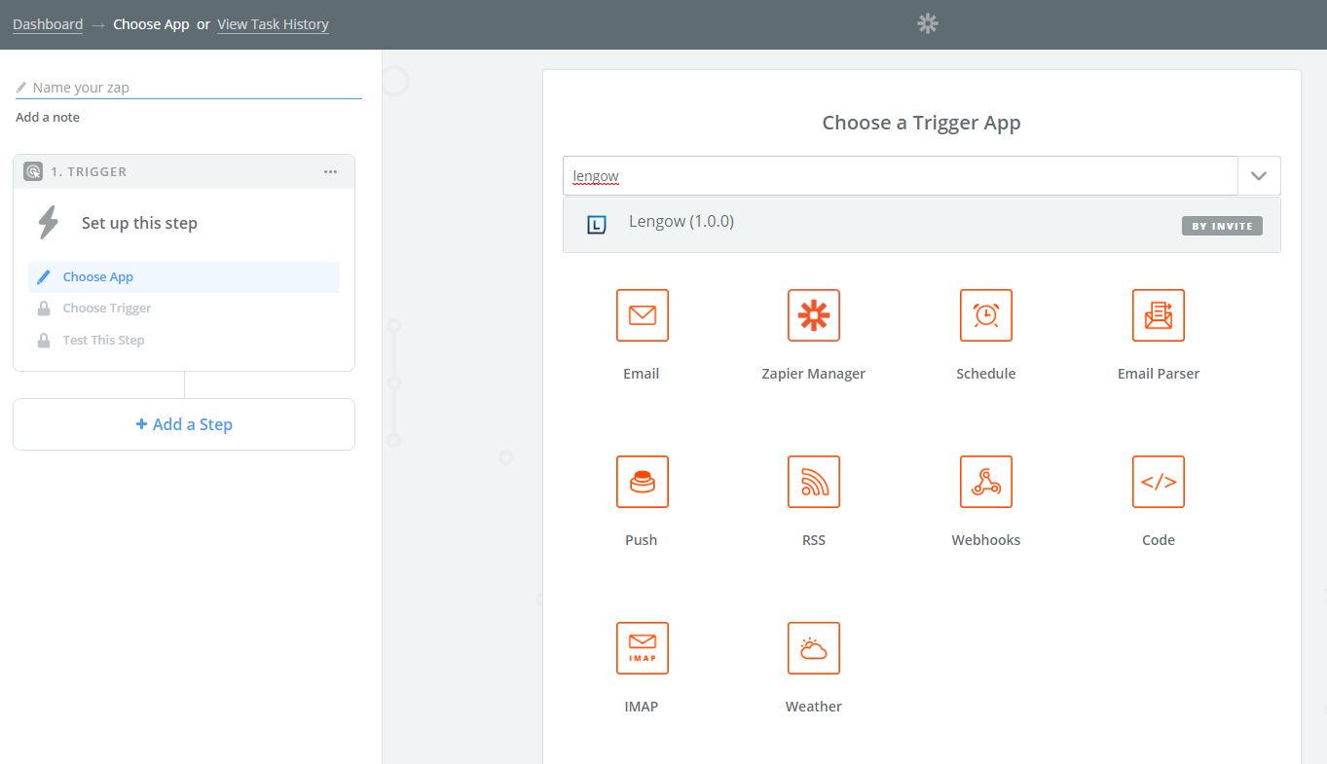The width and height of the screenshot is (1327, 764).
Task: Select the Code app icon
Action: coord(1159,482)
